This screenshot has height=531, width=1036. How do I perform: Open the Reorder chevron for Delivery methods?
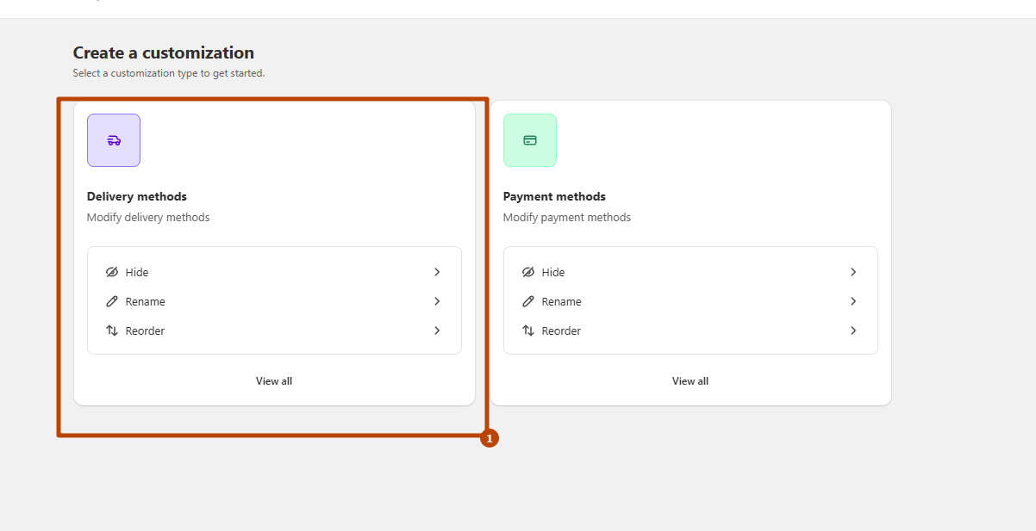437,330
